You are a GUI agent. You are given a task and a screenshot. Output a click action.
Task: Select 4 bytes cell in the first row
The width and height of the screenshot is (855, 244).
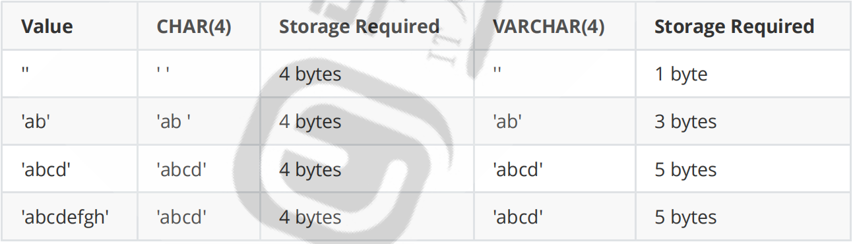pos(310,75)
